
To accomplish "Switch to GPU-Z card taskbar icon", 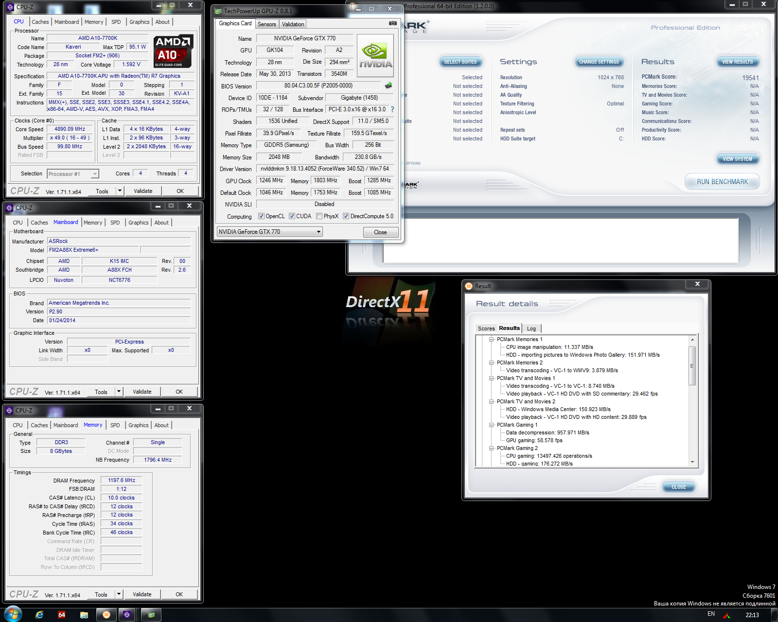I will tap(151, 615).
